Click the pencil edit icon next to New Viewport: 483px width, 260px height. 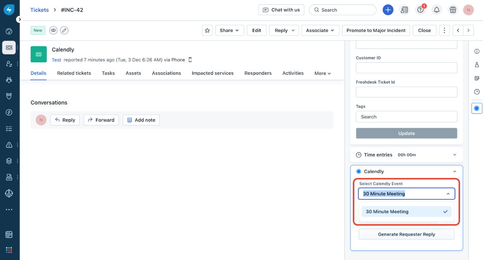coord(64,30)
